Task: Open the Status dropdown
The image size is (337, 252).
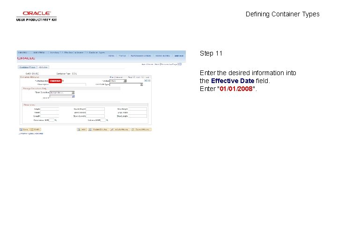Action: (118, 81)
